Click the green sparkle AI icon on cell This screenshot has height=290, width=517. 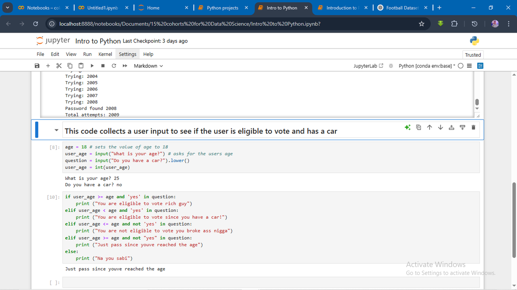[x=408, y=127]
